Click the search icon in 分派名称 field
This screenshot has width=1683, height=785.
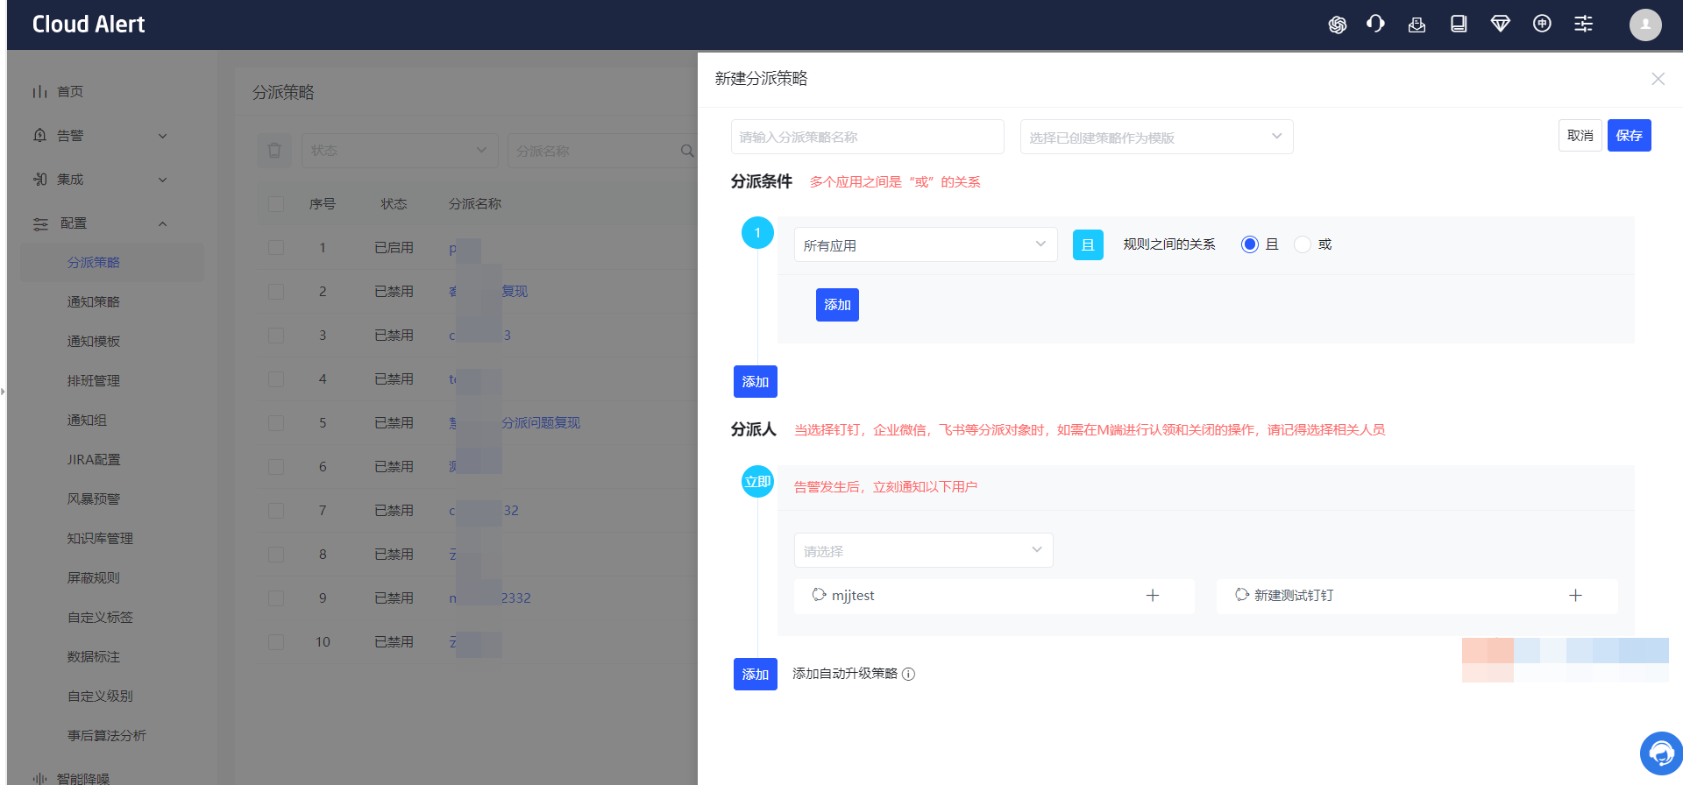pyautogui.click(x=686, y=151)
